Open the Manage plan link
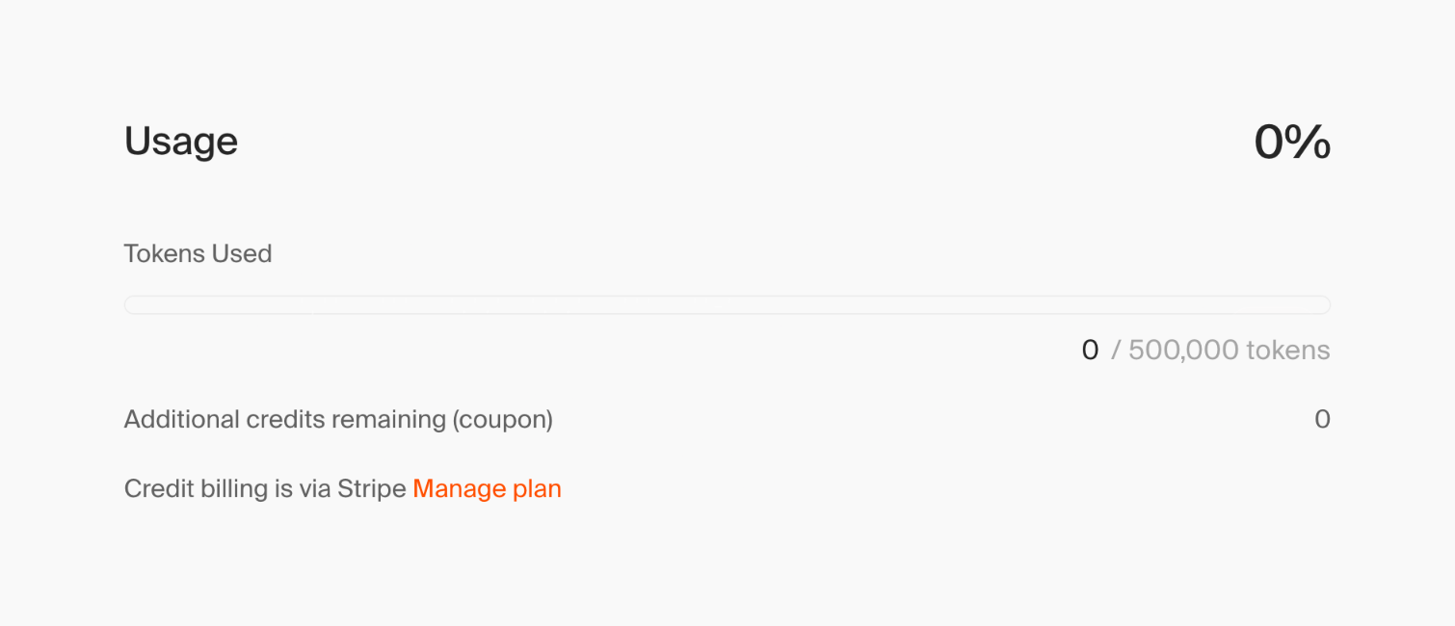Image resolution: width=1455 pixels, height=626 pixels. click(x=487, y=489)
